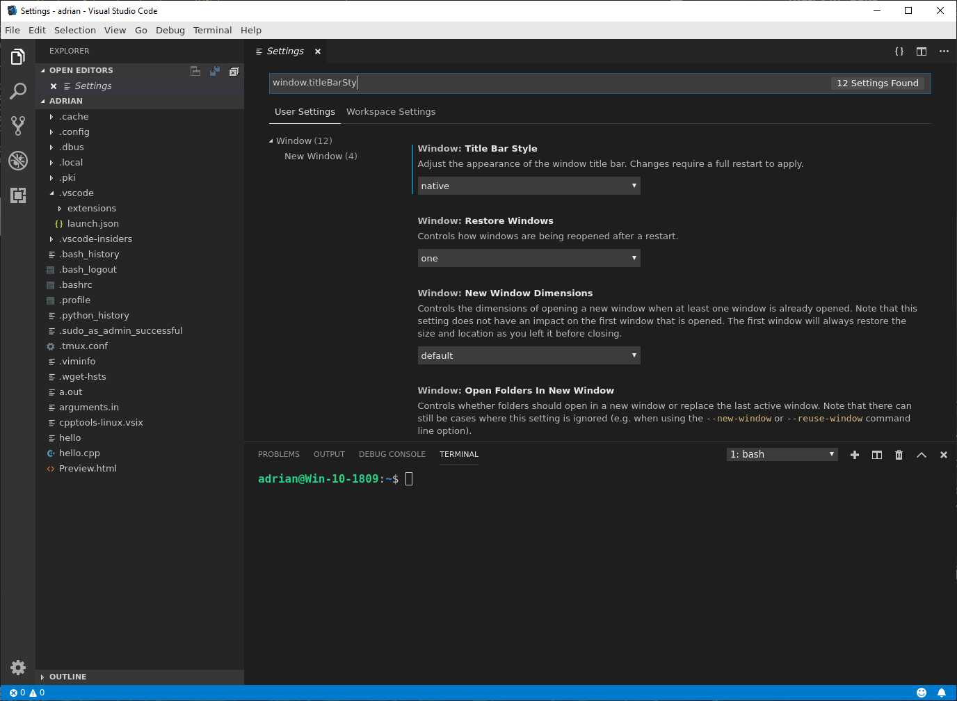The image size is (957, 701).
Task: Open editor More Actions ellipsis
Action: click(944, 51)
